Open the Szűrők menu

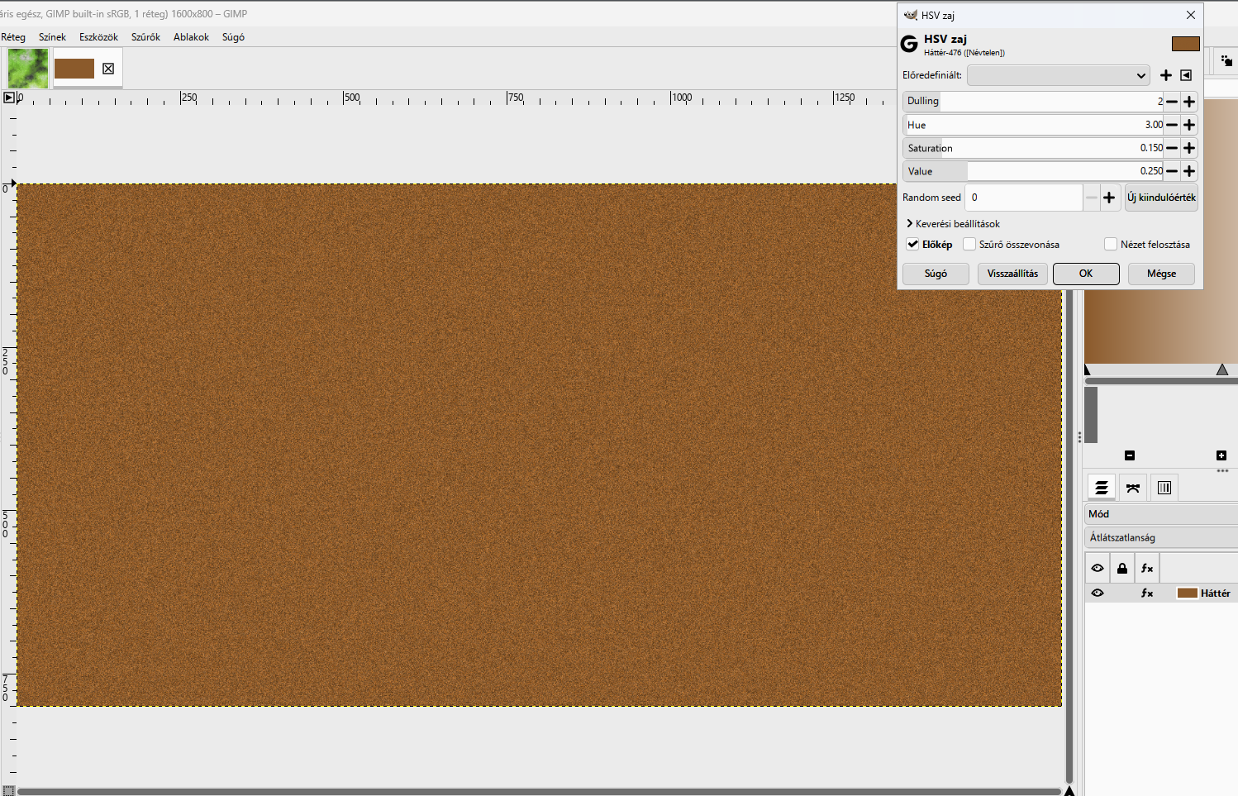click(145, 37)
